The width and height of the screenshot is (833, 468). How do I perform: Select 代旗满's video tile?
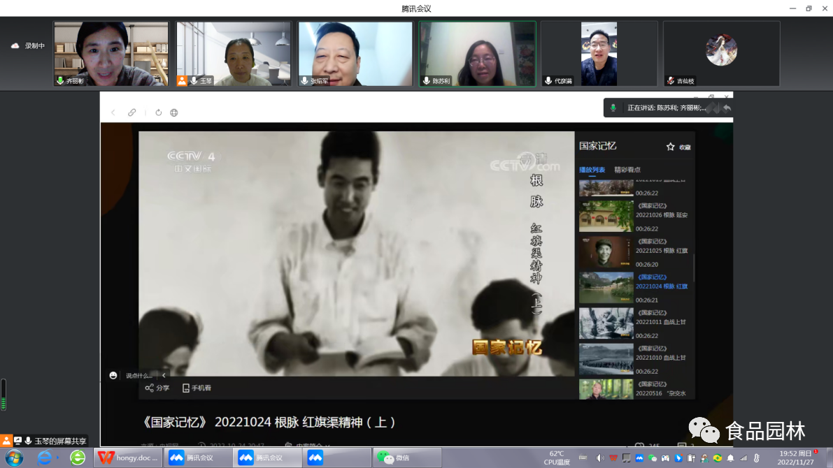599,54
